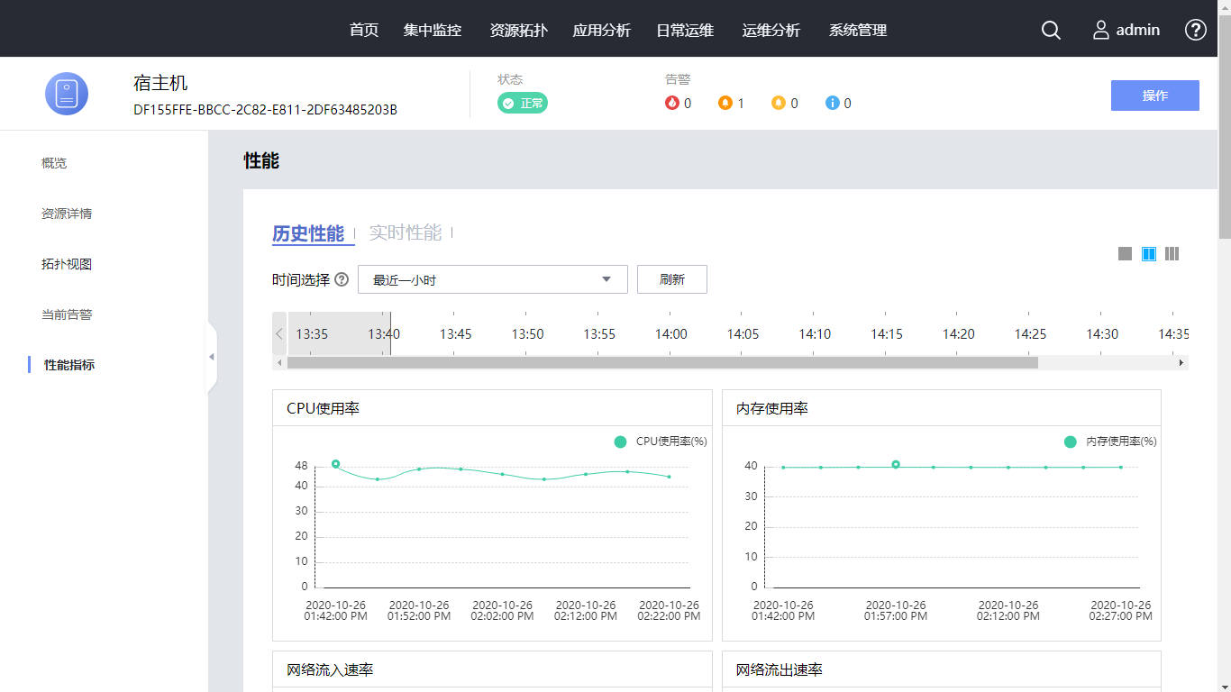Click the blue info alarm icon
The height and width of the screenshot is (692, 1231).
click(833, 103)
